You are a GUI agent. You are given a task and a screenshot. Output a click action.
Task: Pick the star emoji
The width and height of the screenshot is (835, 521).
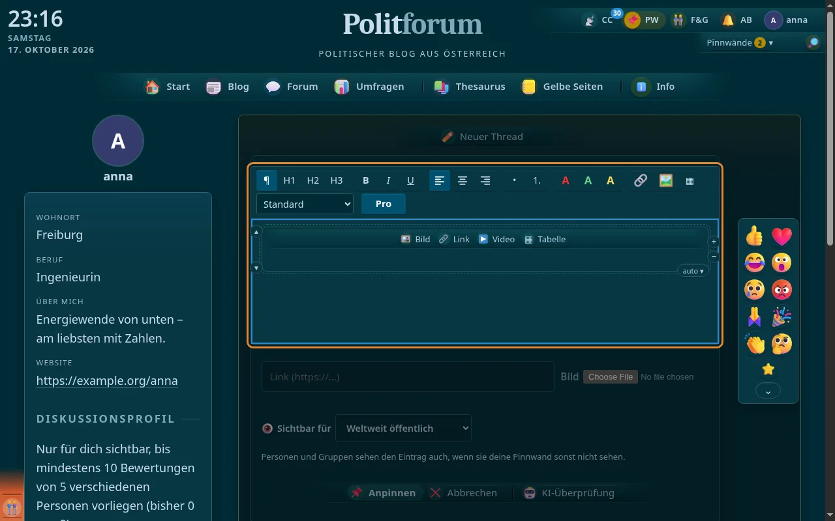click(768, 369)
